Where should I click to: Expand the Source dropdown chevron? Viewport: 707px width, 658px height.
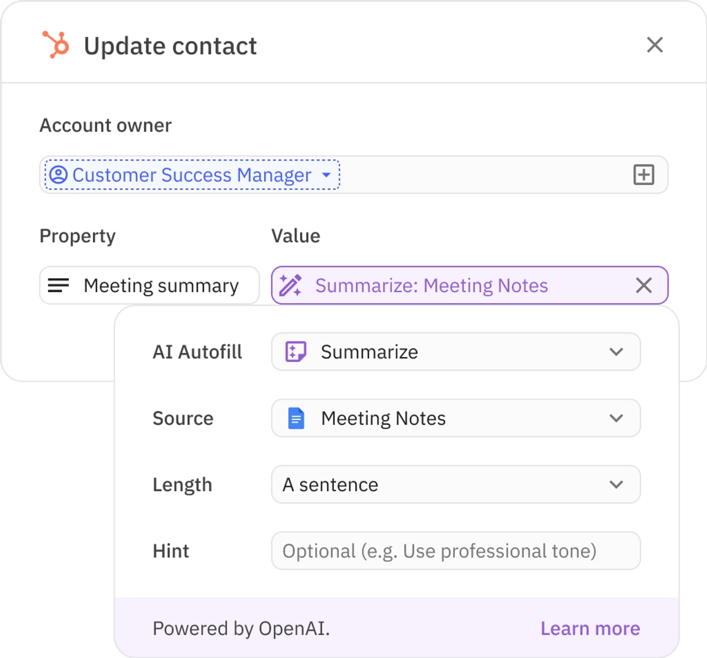(x=616, y=418)
